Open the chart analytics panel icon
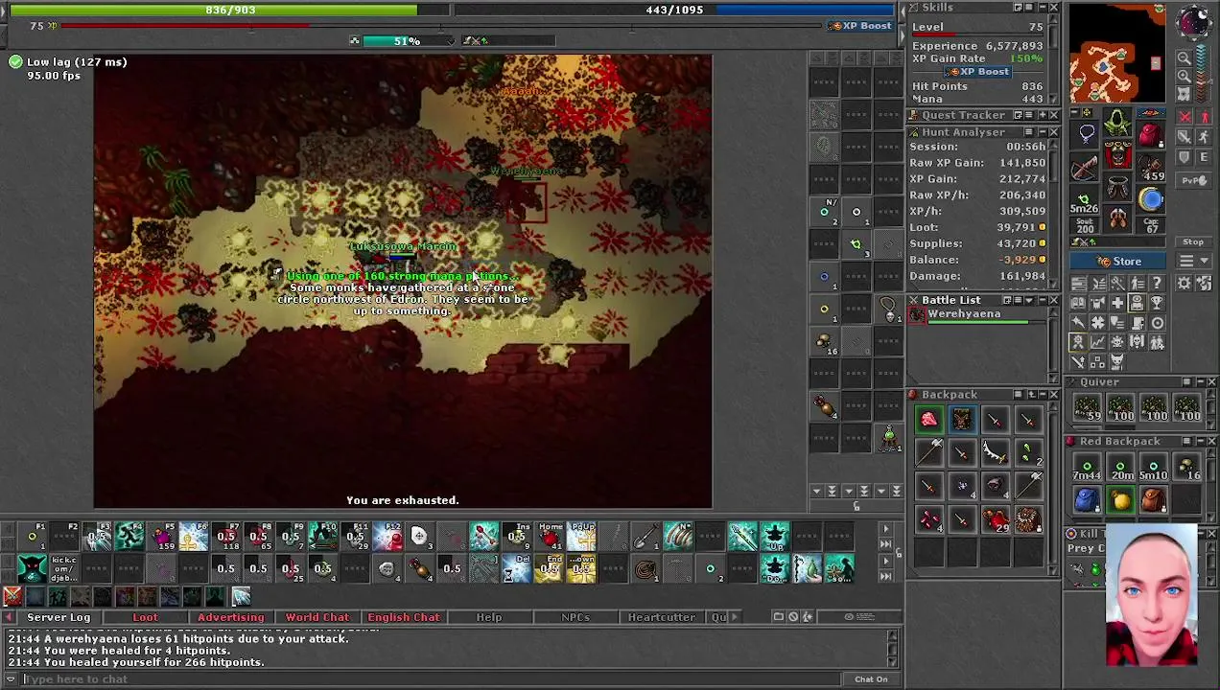 click(1098, 341)
